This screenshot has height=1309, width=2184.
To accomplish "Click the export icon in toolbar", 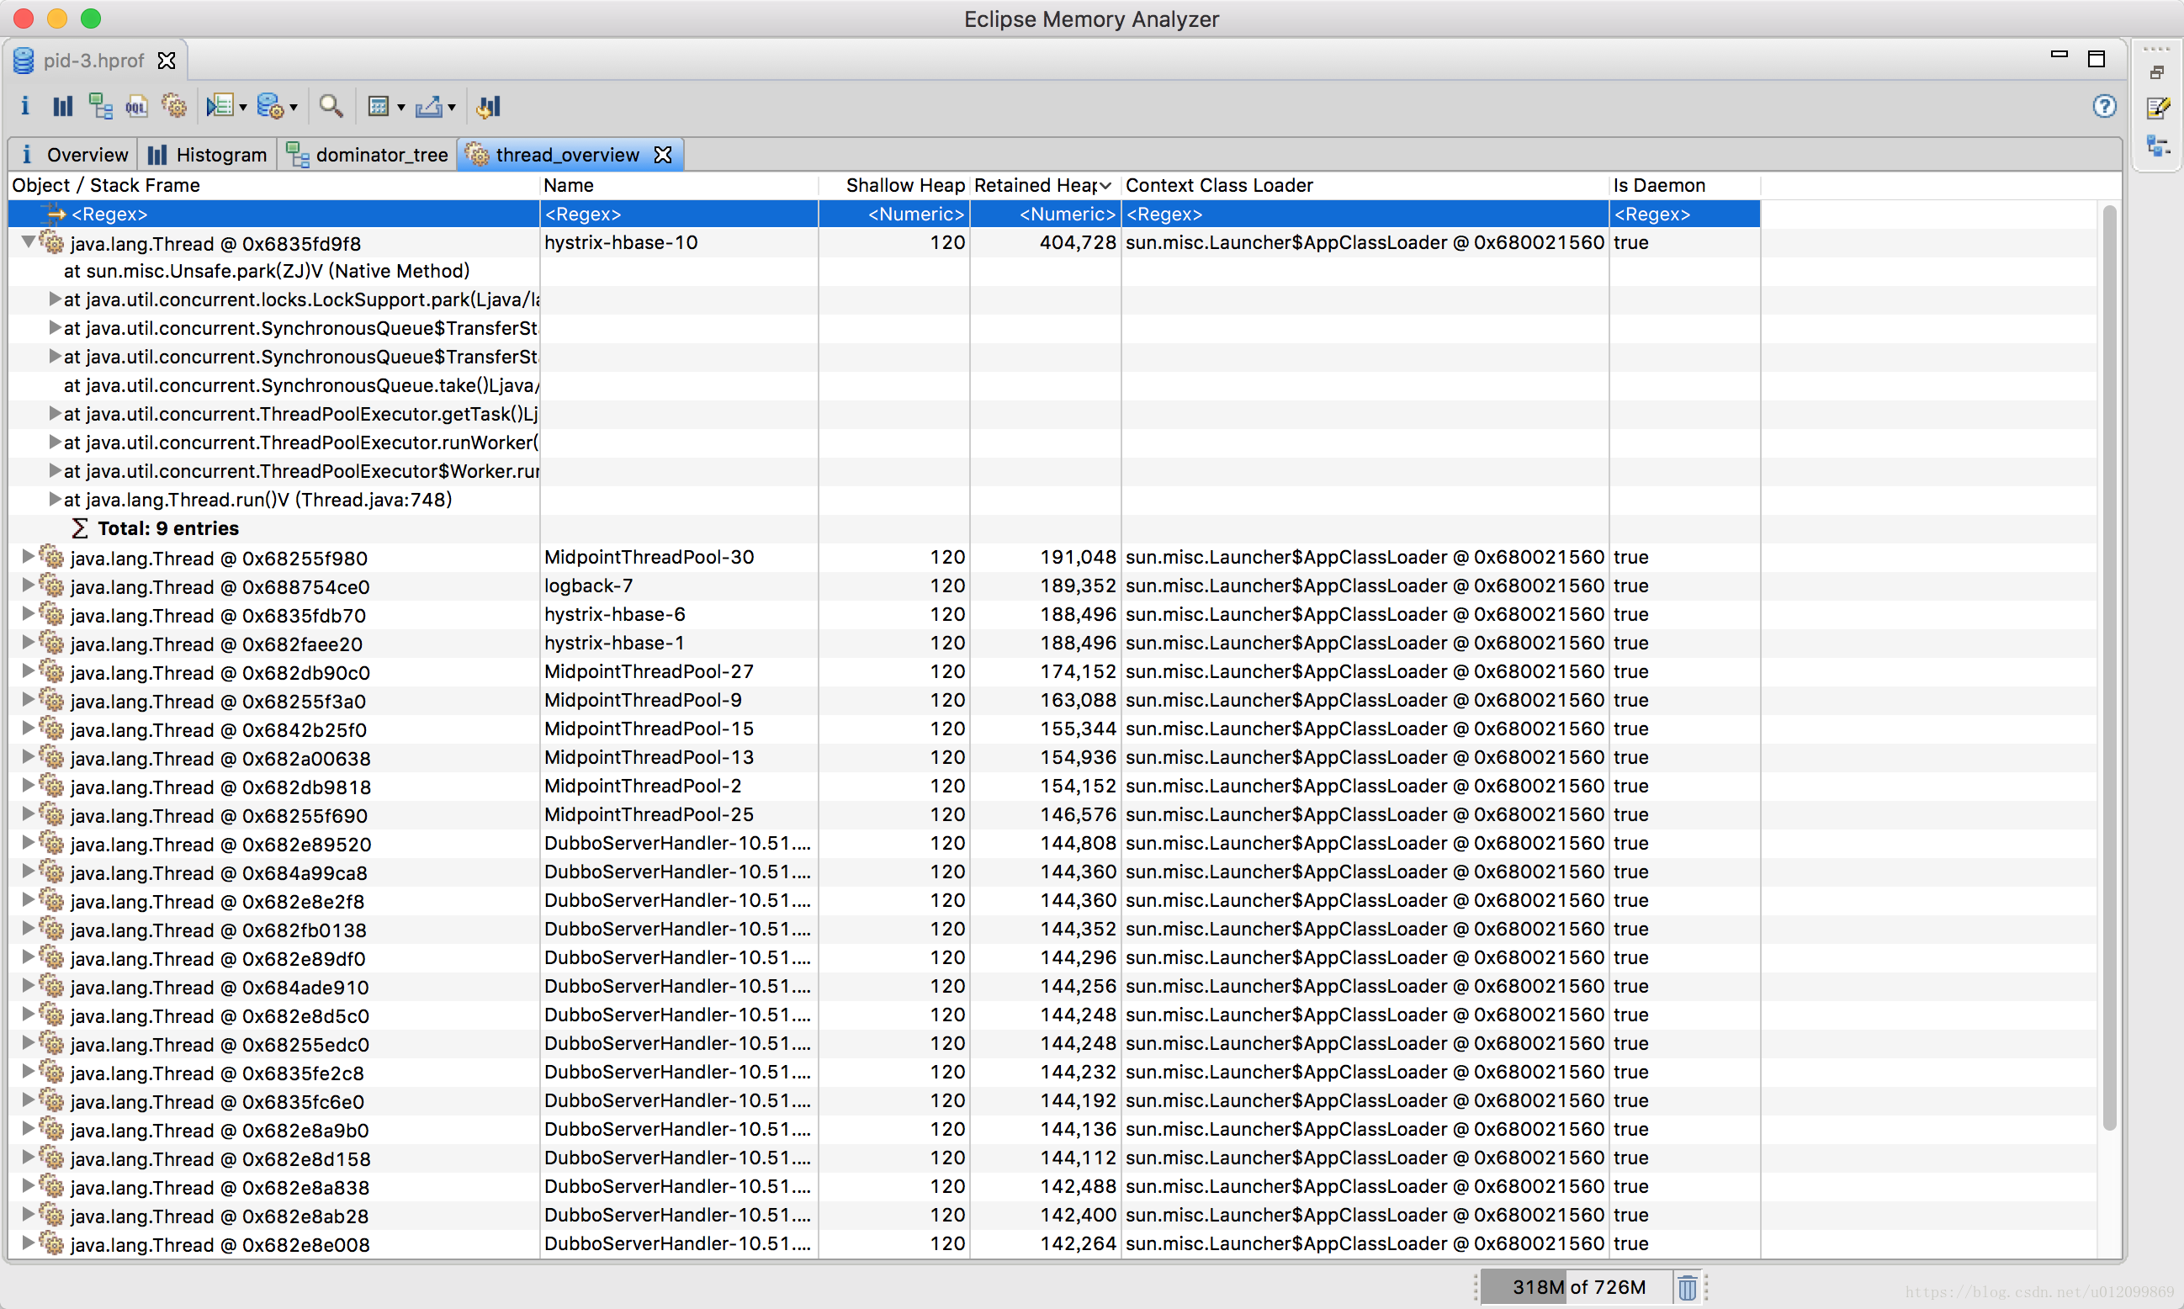I will tap(429, 107).
